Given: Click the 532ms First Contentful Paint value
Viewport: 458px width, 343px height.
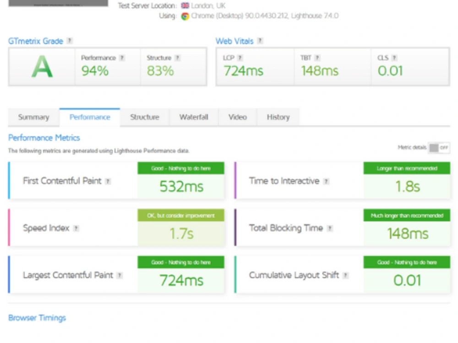Looking at the screenshot, I should (x=181, y=187).
